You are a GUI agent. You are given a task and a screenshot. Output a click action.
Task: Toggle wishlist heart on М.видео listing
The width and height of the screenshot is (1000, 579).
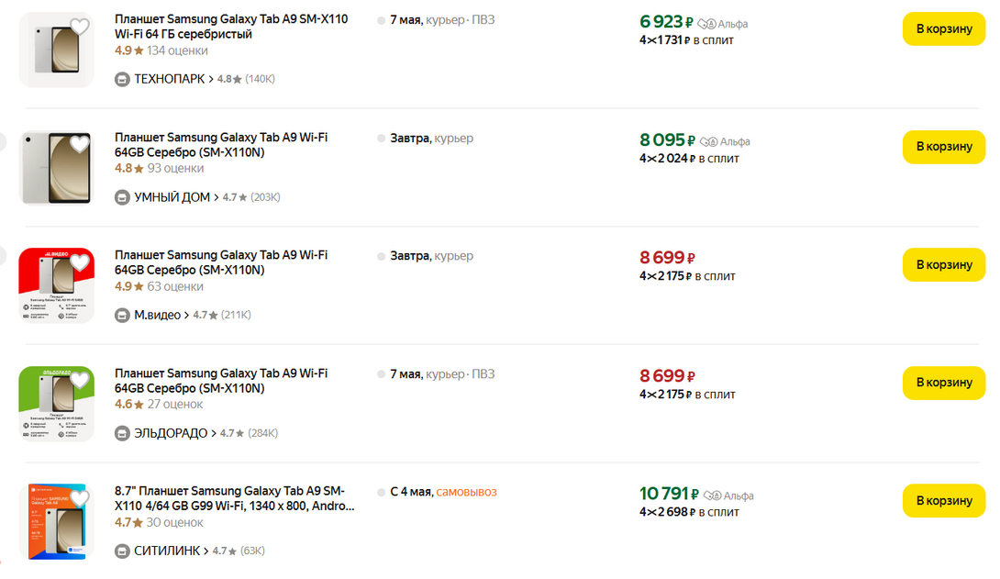[80, 262]
